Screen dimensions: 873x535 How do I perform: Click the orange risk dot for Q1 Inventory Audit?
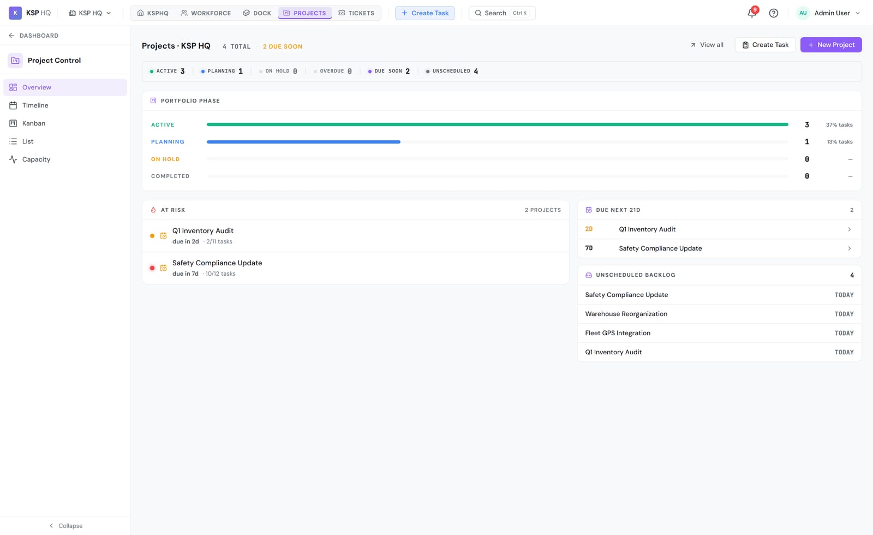point(152,236)
